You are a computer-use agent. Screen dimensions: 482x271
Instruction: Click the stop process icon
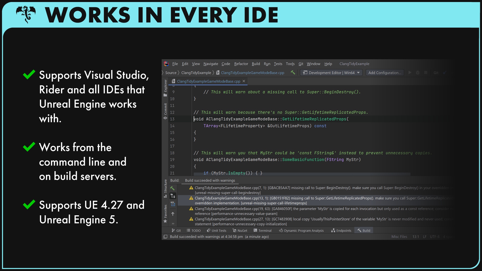pos(426,73)
